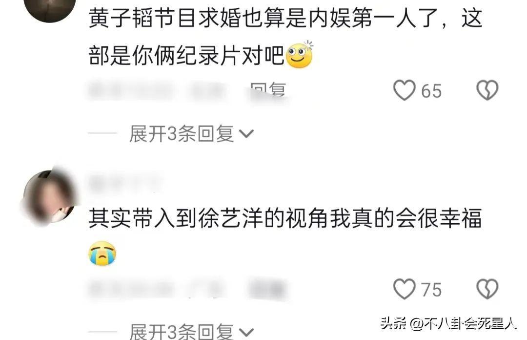Viewport: 527px width, 340px height.
Task: Click the chevron next to first 展开3条回复
Action: point(246,134)
